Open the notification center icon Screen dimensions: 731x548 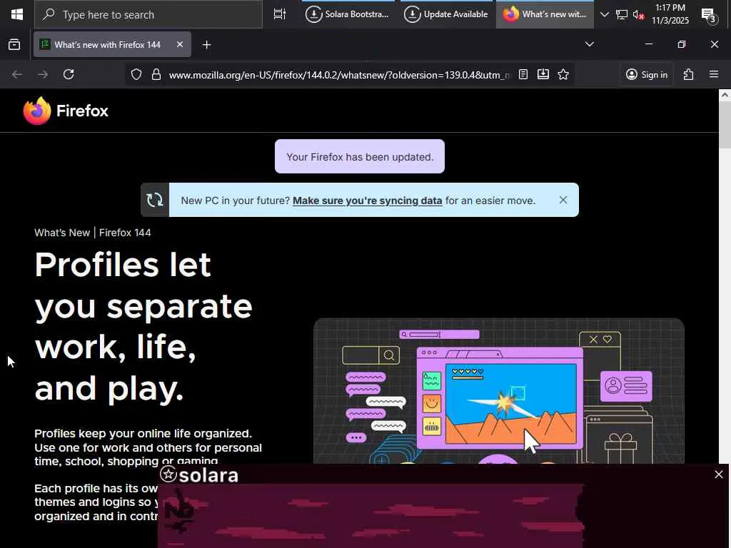(x=709, y=15)
